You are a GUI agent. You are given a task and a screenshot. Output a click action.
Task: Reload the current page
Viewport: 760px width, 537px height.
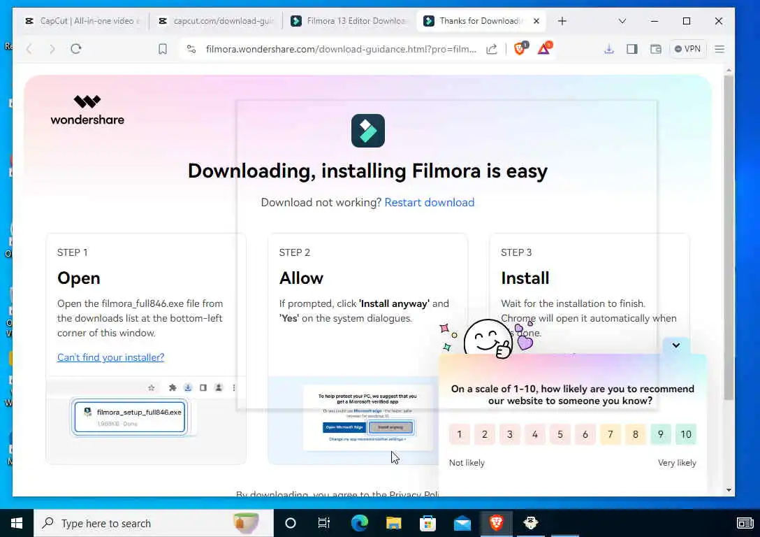coord(75,49)
